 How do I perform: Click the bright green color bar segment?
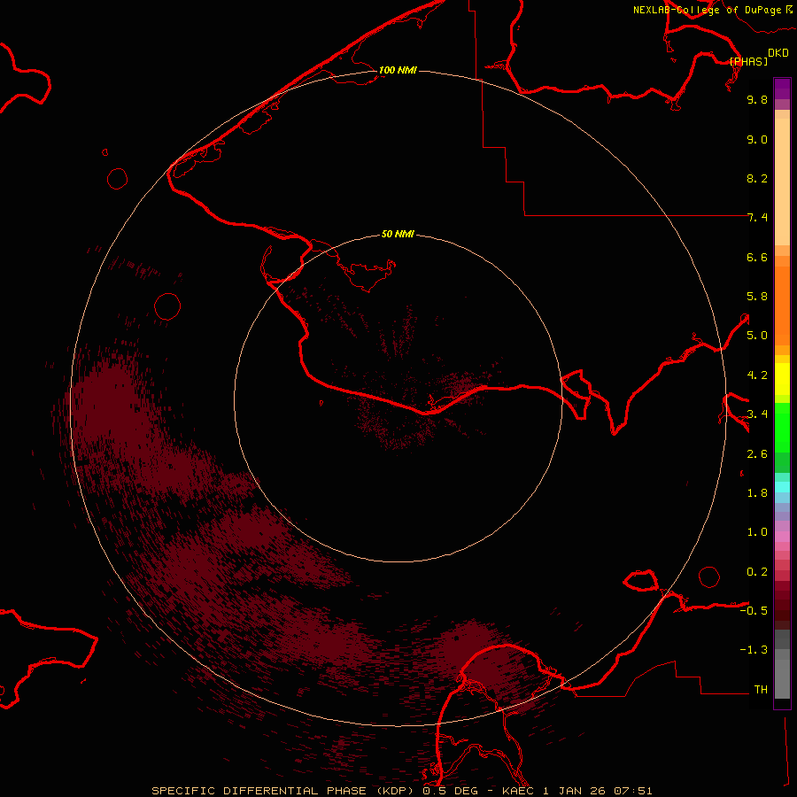click(782, 427)
